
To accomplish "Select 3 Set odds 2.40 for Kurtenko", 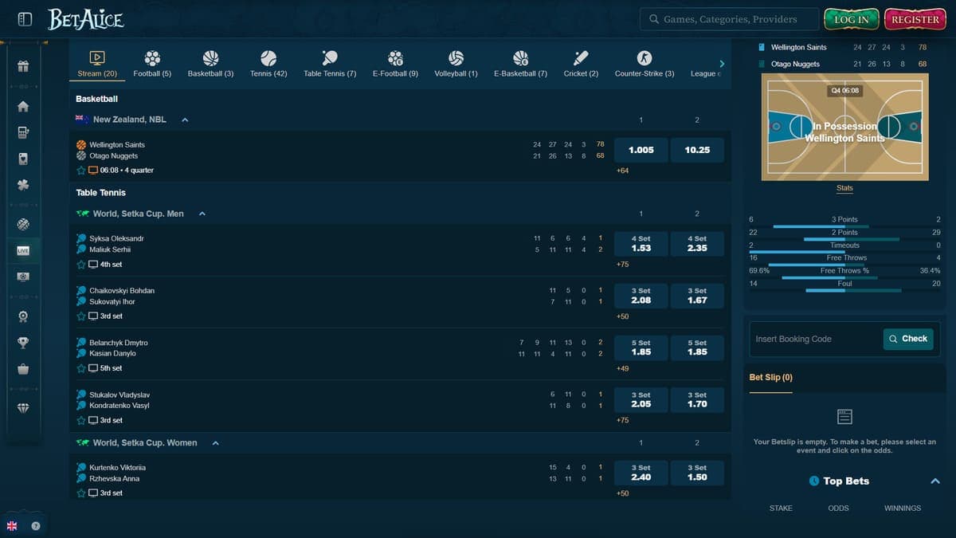I will pyautogui.click(x=641, y=473).
